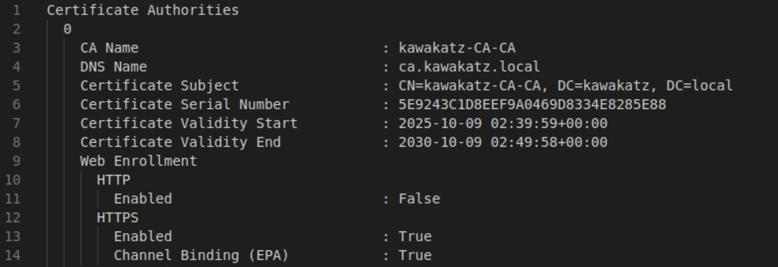Click the '2025-10-09 02:39:59+00:00' start date
The height and width of the screenshot is (267, 778).
pyautogui.click(x=503, y=124)
